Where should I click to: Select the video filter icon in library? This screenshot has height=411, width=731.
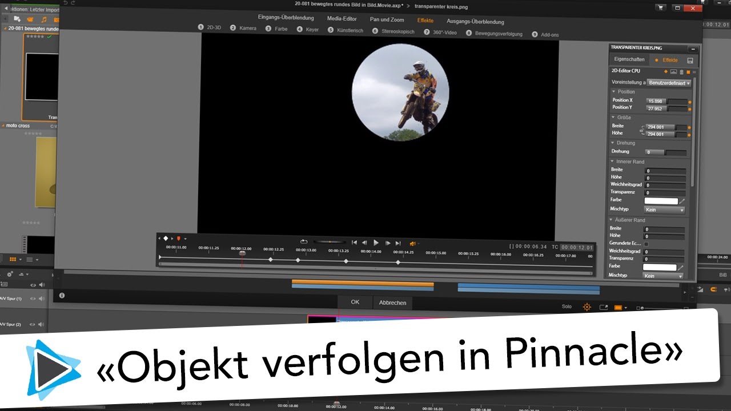30,20
